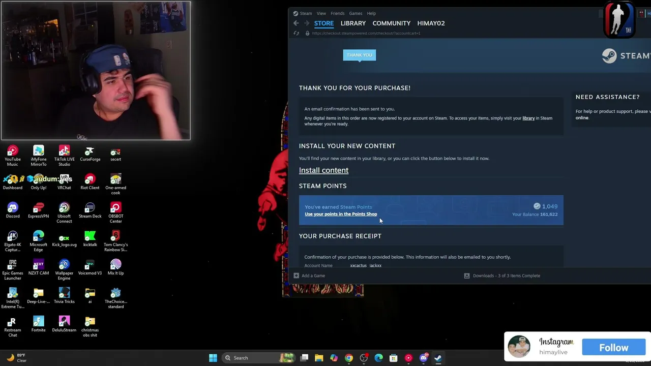Open the kicktalk desktop shortcut

(90, 239)
